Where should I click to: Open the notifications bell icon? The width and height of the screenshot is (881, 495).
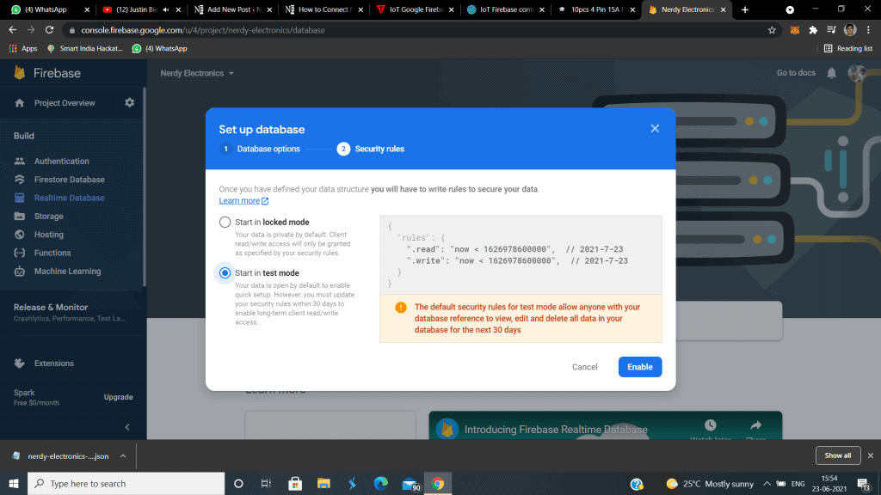[832, 73]
